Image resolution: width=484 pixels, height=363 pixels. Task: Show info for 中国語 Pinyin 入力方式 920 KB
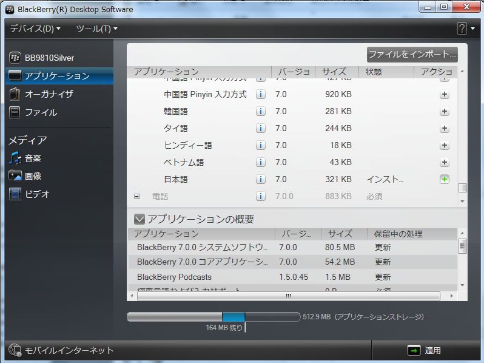pos(261,94)
